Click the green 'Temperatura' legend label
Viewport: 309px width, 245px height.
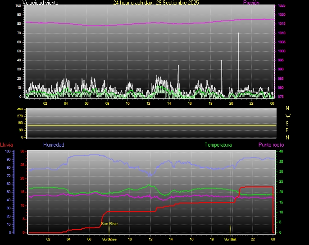tap(218, 145)
